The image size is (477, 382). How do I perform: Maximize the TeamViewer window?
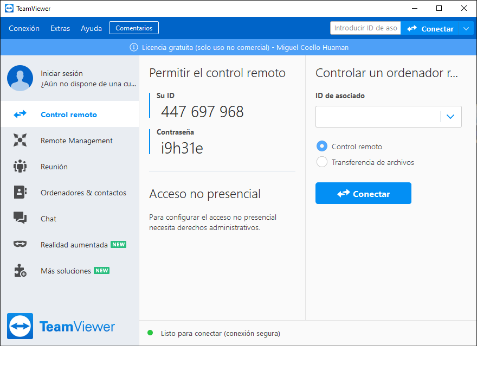point(439,8)
